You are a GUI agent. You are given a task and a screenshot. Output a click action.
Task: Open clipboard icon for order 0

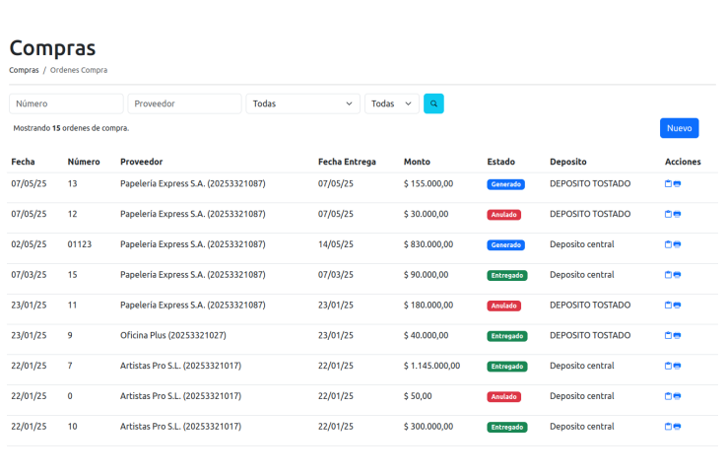tap(668, 396)
